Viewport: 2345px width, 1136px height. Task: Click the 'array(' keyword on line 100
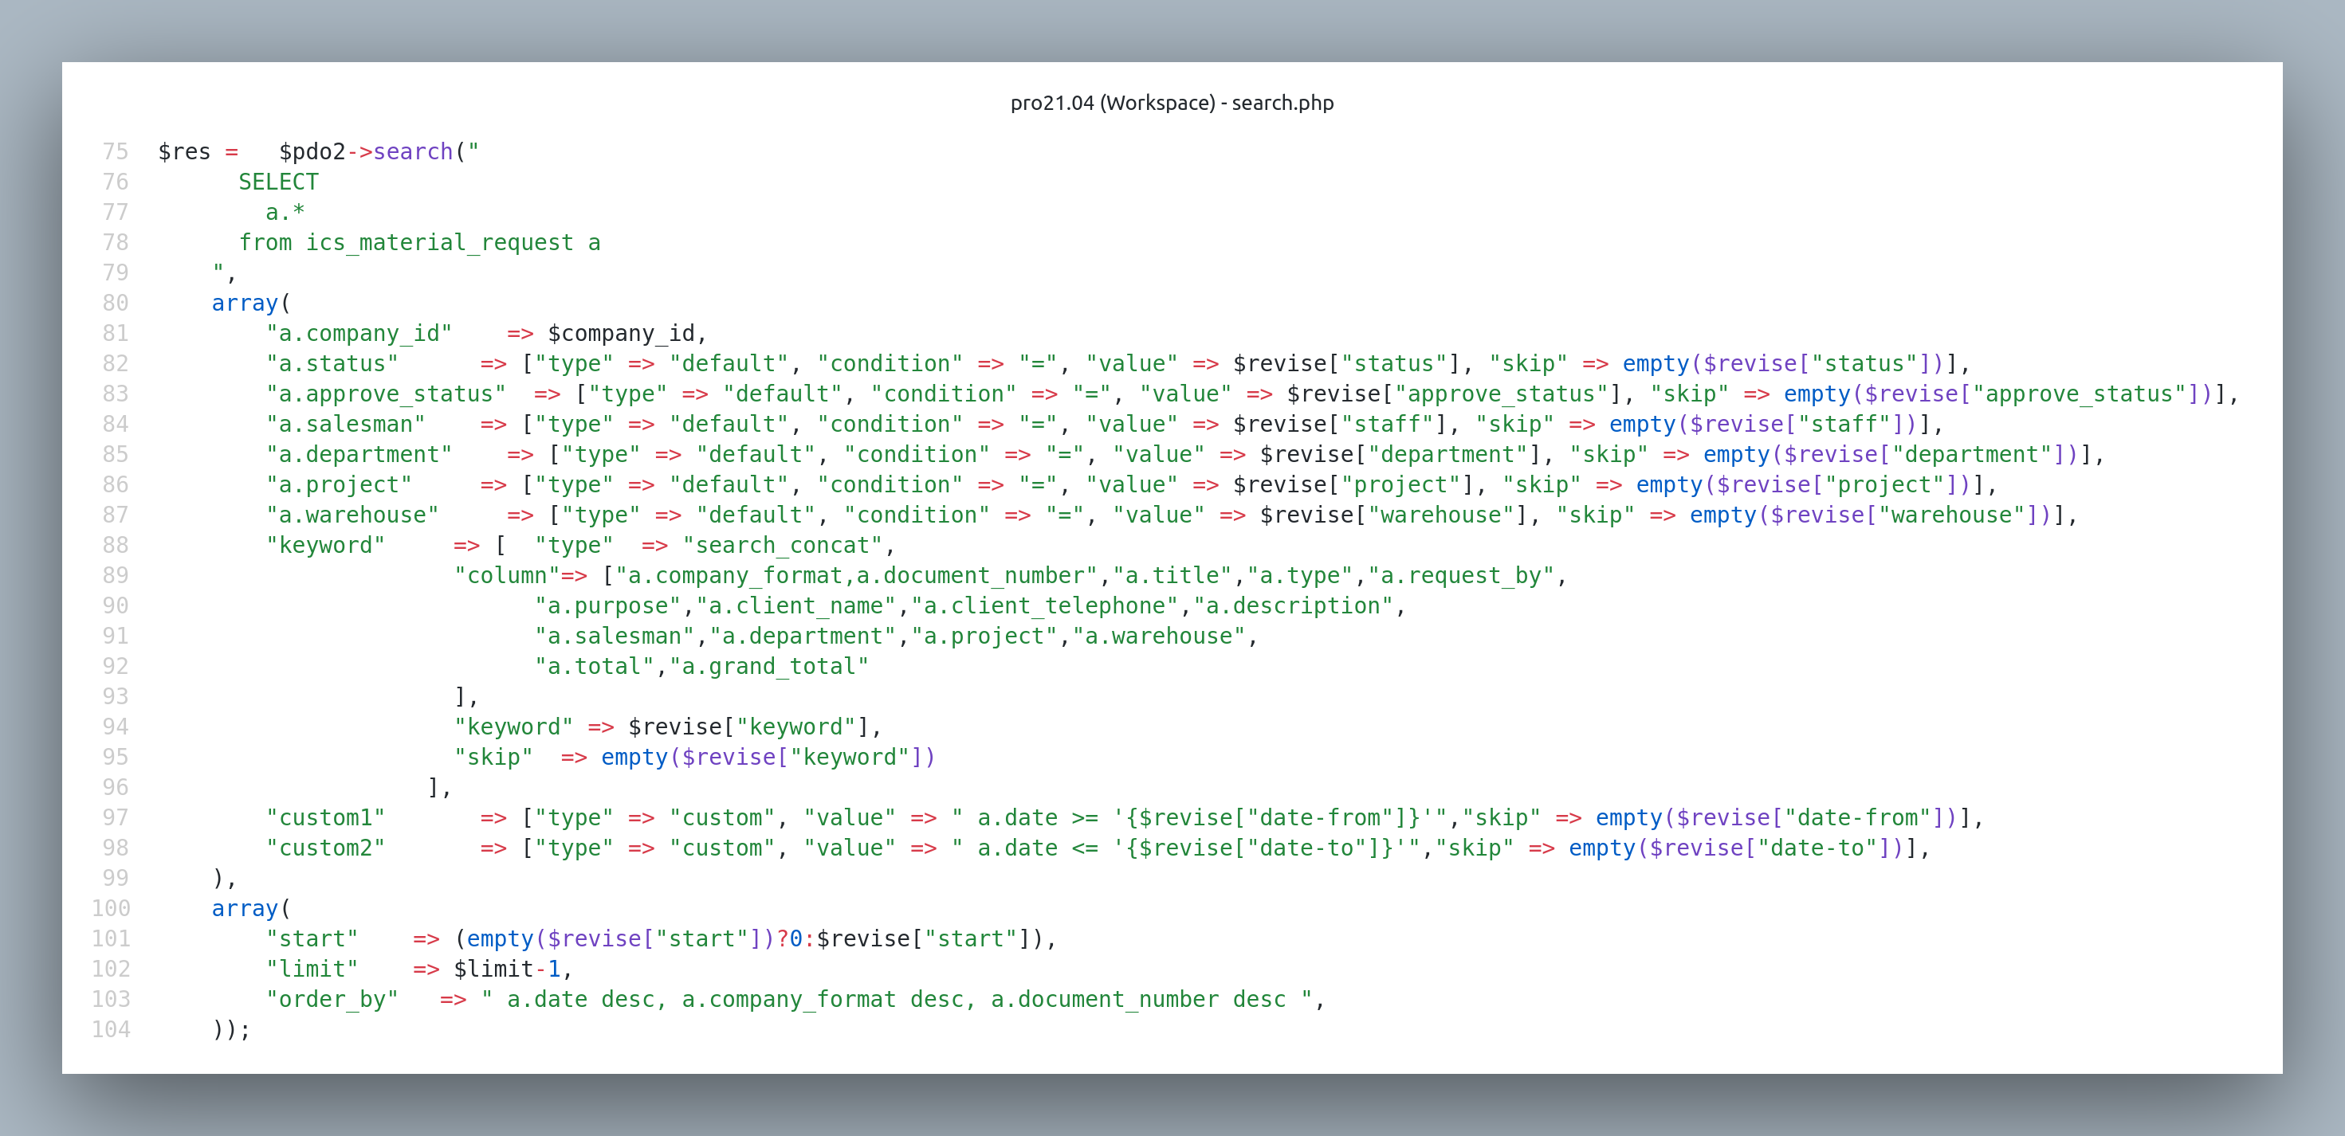(x=251, y=907)
